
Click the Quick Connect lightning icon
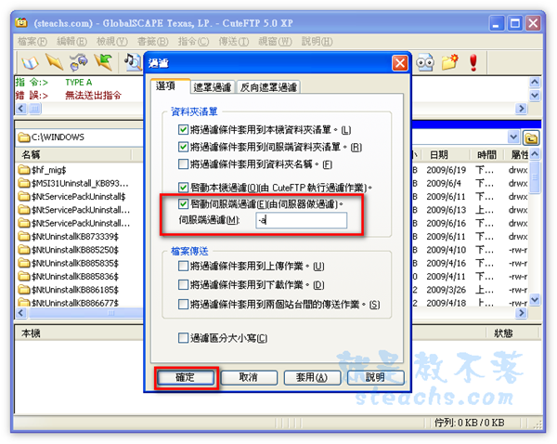tap(54, 62)
